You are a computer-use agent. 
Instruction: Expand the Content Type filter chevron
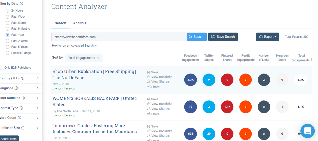pyautogui.click(x=37, y=108)
